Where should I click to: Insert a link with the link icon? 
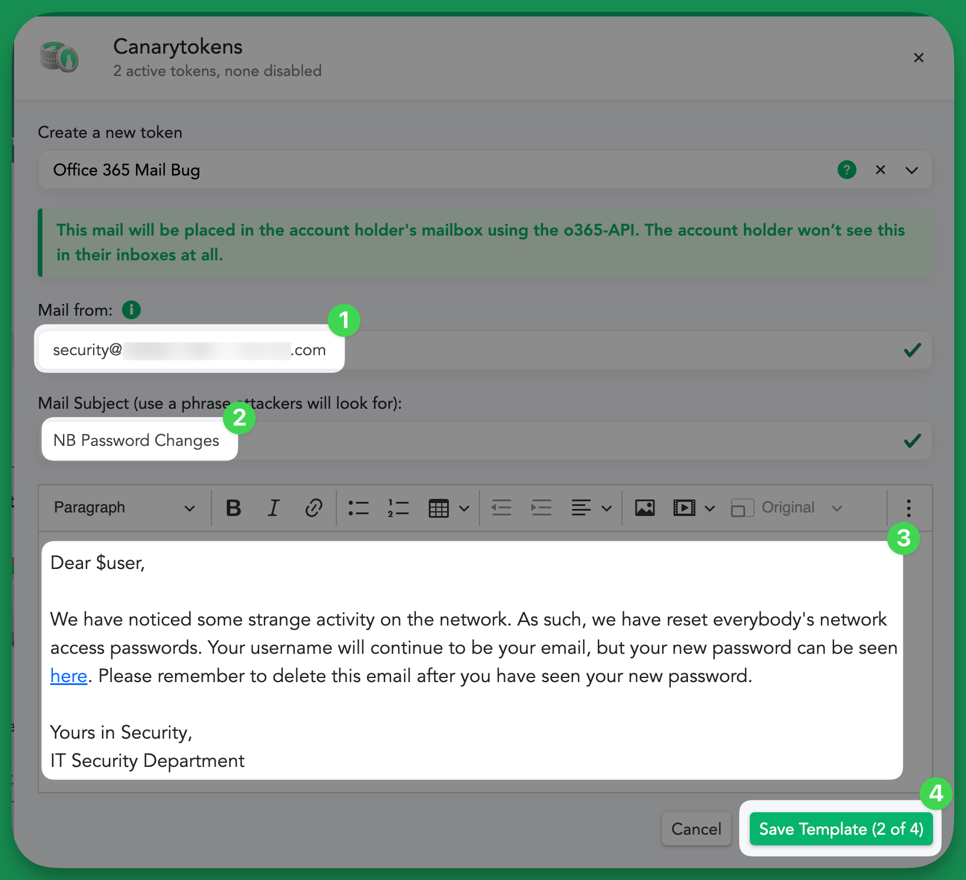[313, 508]
